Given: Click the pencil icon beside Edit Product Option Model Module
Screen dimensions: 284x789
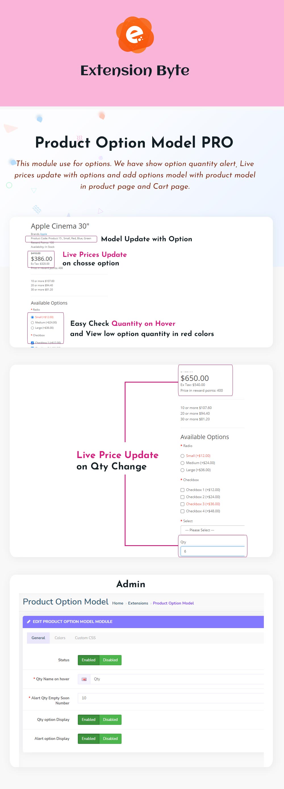Looking at the screenshot, I should pyautogui.click(x=29, y=622).
